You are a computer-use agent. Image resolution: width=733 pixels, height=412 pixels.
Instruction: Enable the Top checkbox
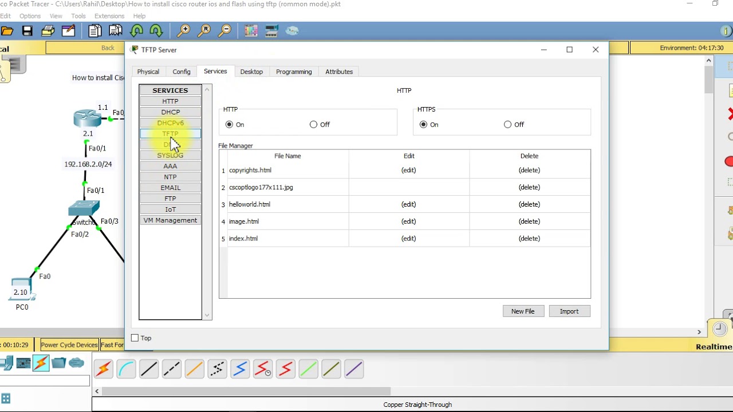[x=135, y=338]
